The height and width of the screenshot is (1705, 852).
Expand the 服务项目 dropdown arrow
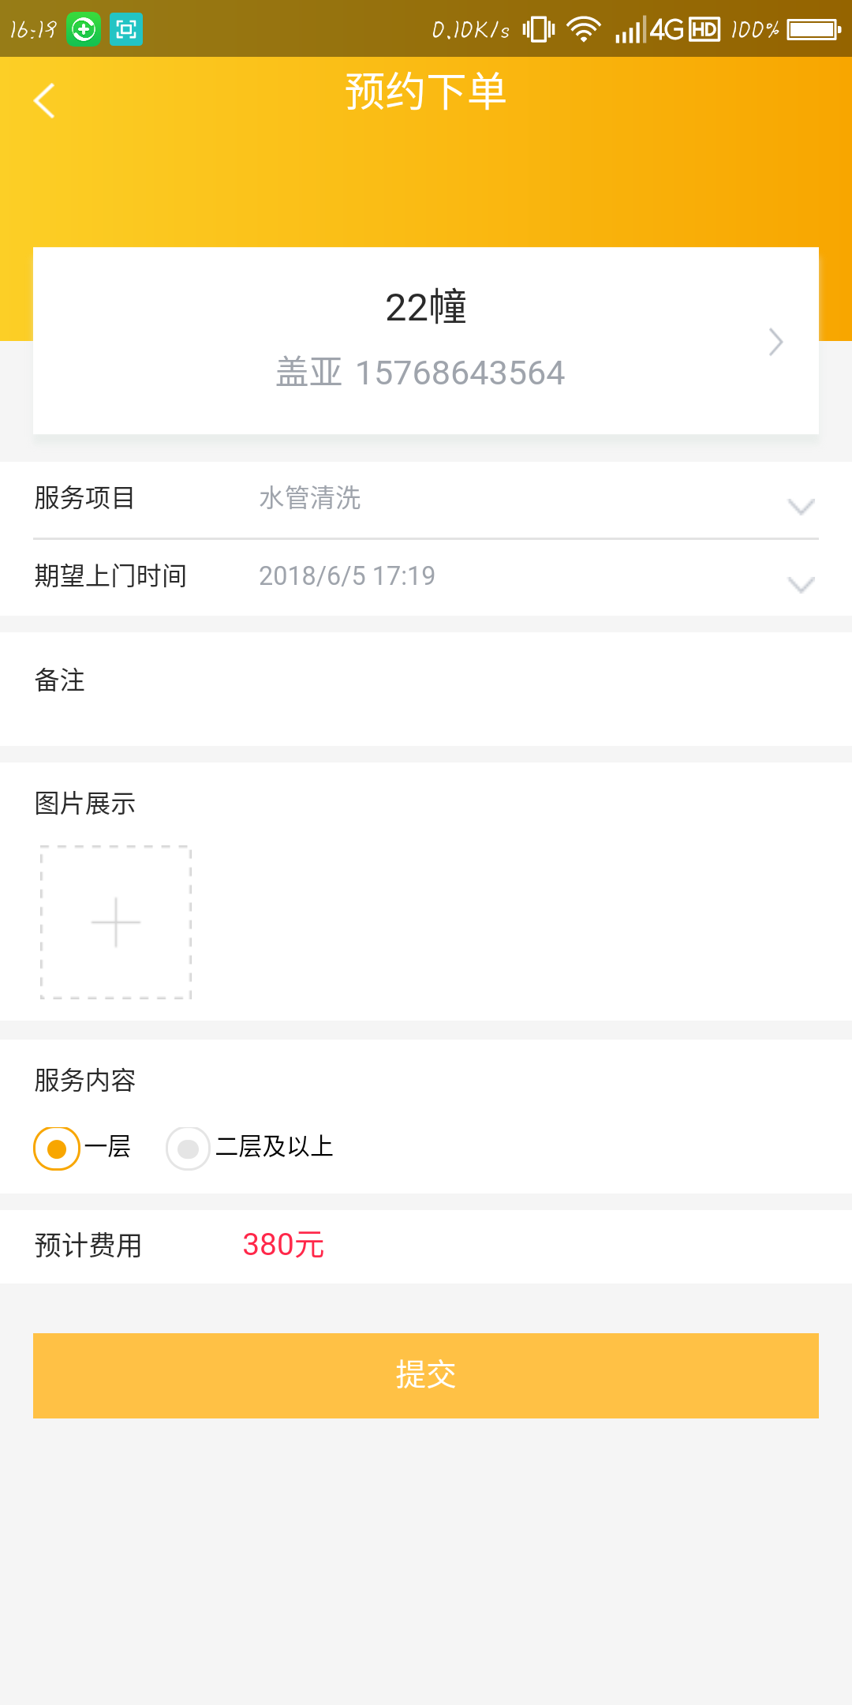pyautogui.click(x=801, y=506)
